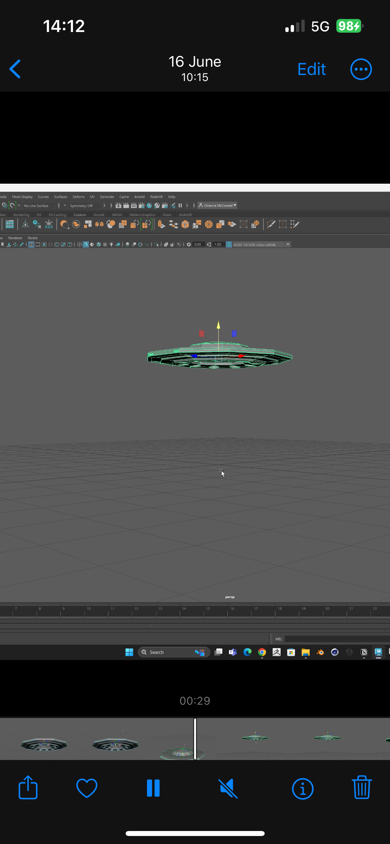Open the ACES 1.0 SDR-video view transform dropdown
390x844 pixels.
[259, 244]
